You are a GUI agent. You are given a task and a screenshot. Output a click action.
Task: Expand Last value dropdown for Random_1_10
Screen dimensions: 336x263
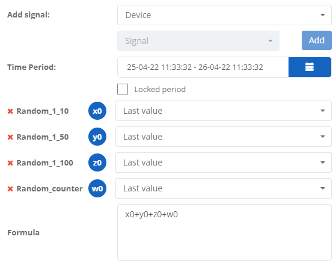pos(224,111)
